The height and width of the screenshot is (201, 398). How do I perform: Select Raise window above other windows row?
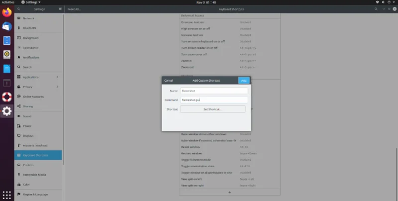coord(230,134)
